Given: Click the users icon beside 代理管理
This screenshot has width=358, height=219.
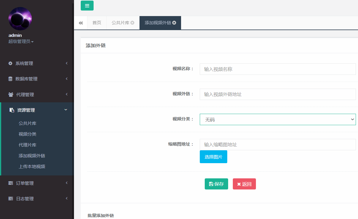Looking at the screenshot, I should coord(10,94).
